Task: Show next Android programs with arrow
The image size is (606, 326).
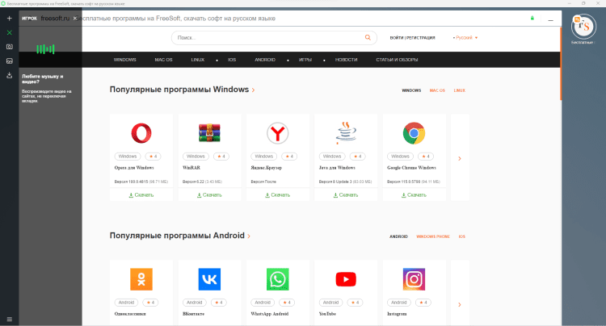Action: 460,305
